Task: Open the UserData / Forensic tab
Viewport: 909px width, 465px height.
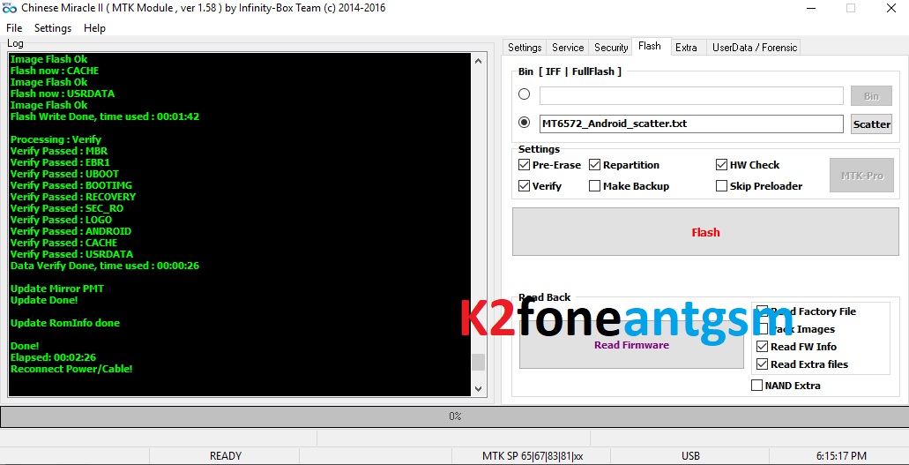Action: click(754, 48)
